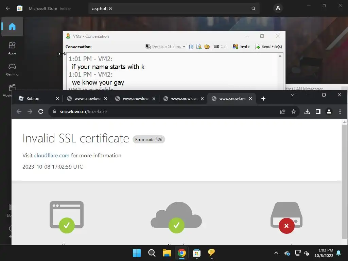Click the buzz icon in conversation toolbar

coord(207,47)
